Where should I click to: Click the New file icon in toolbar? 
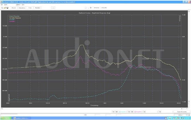(2, 8)
